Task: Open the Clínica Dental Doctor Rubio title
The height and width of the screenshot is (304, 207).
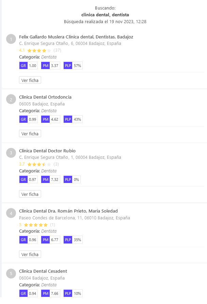Action: 47,151
